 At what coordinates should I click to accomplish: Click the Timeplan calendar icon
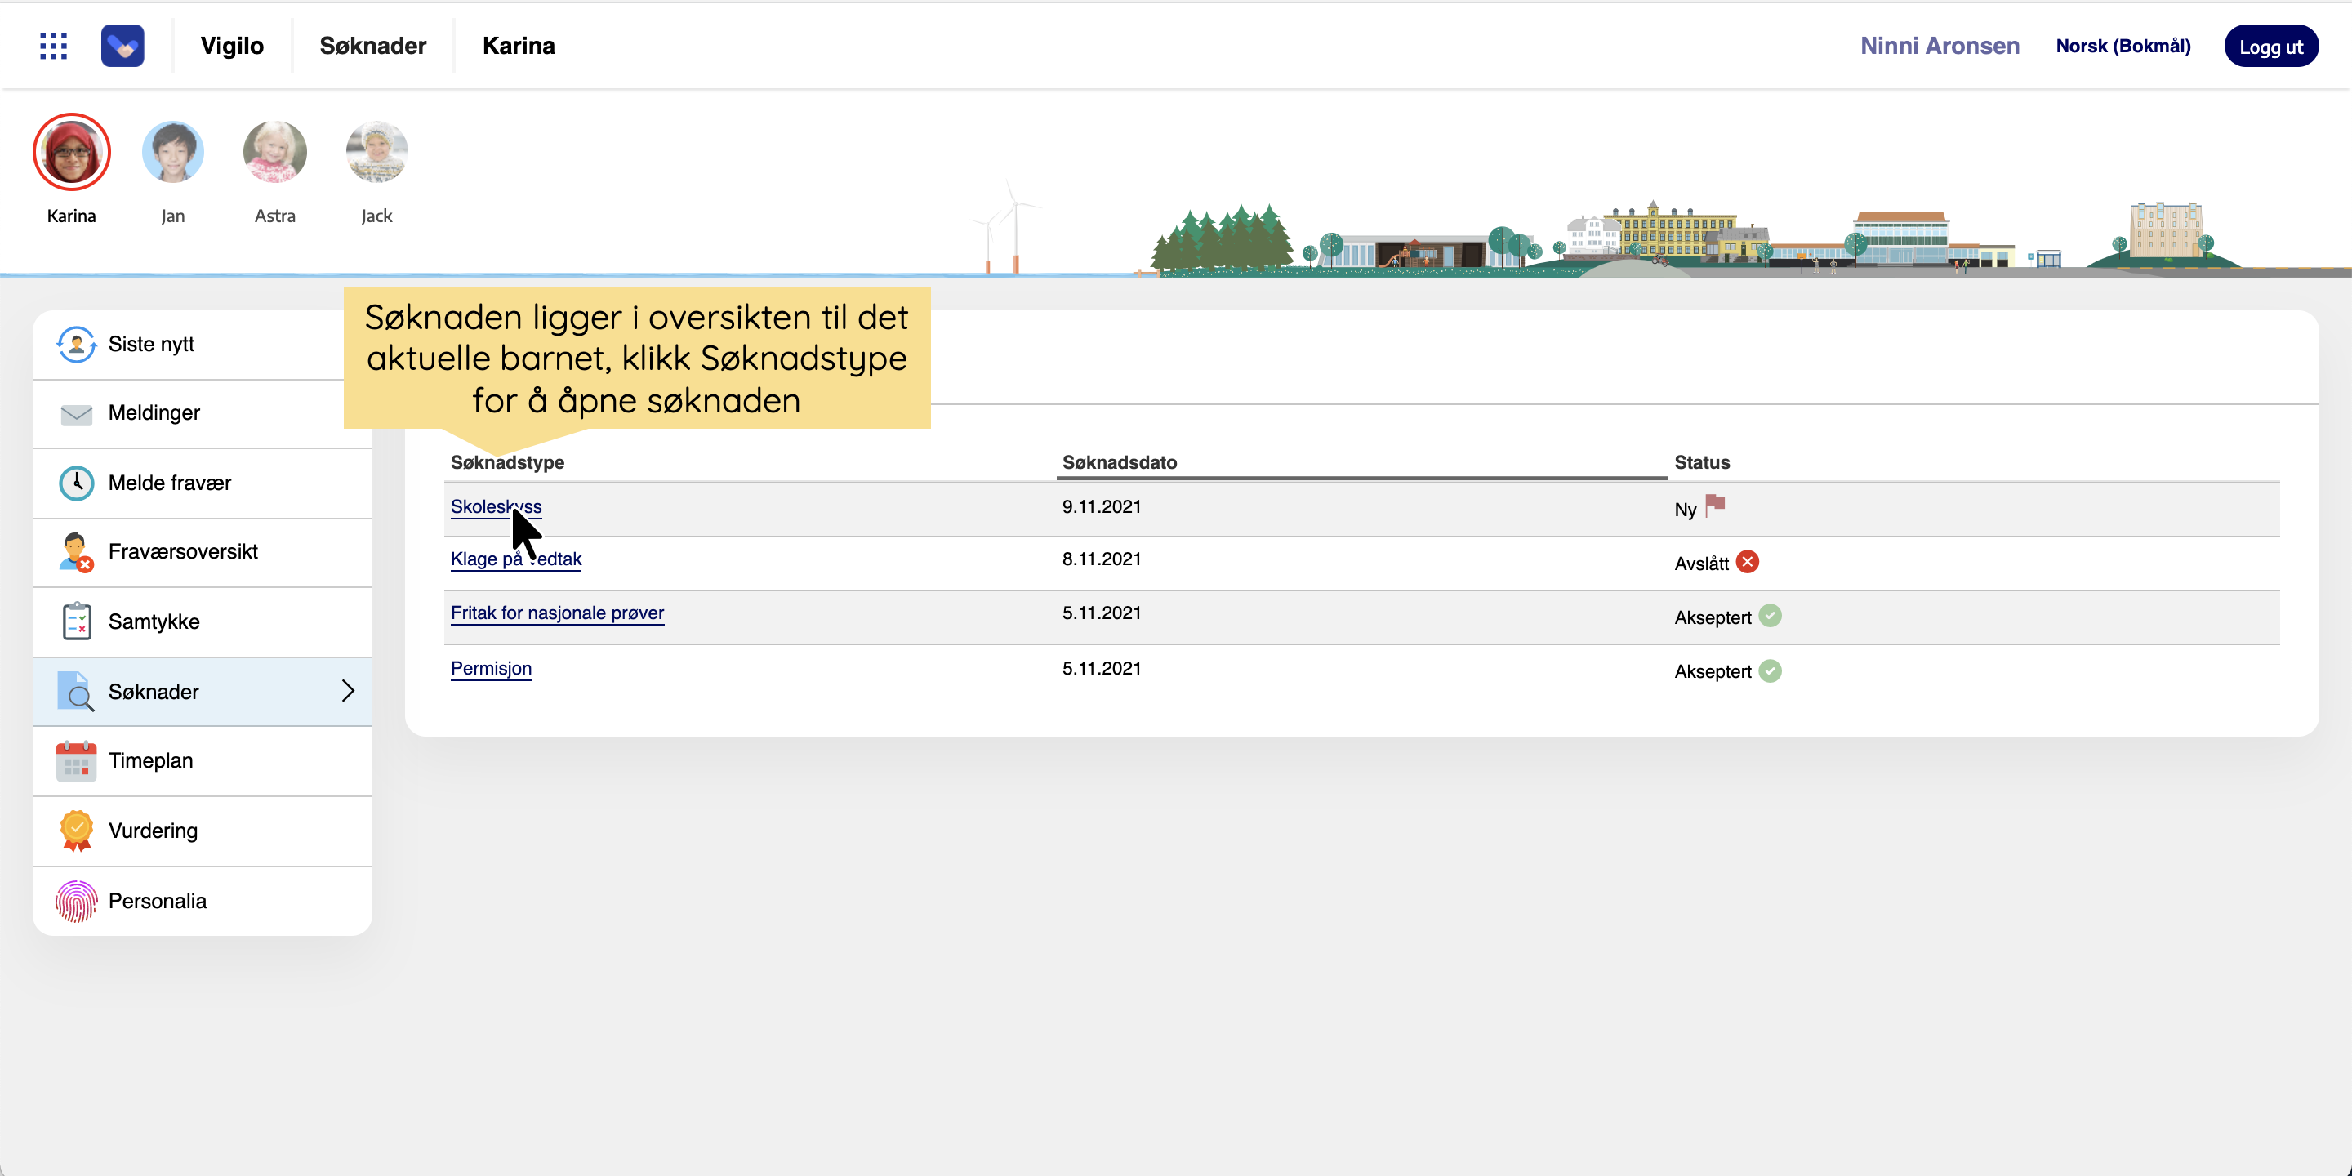tap(76, 760)
